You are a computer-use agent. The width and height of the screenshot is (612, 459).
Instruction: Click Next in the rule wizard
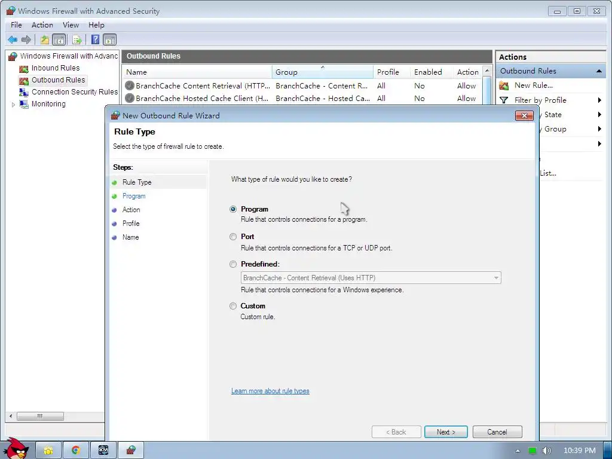pyautogui.click(x=446, y=432)
